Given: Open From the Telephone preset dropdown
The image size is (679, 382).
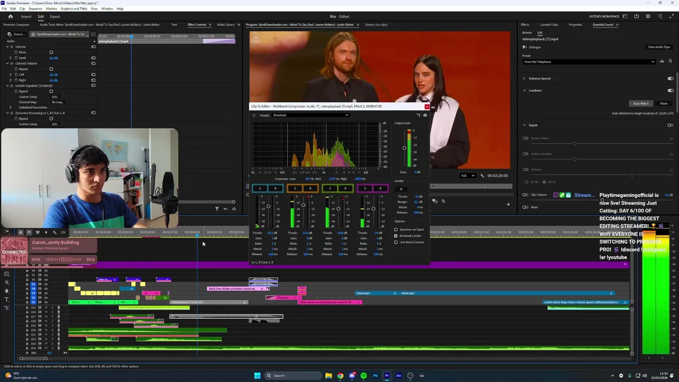Looking at the screenshot, I should pyautogui.click(x=589, y=62).
